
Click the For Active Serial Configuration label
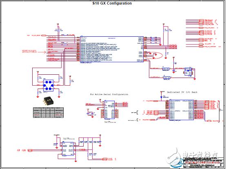109,94
